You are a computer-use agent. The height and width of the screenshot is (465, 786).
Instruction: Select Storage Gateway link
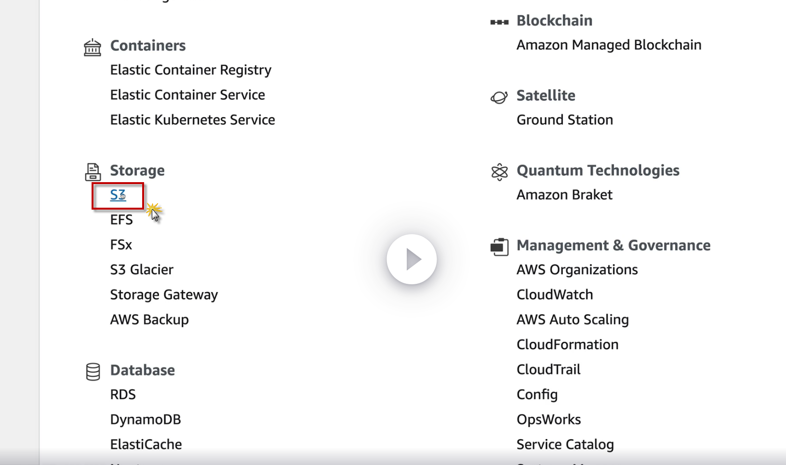[164, 295]
